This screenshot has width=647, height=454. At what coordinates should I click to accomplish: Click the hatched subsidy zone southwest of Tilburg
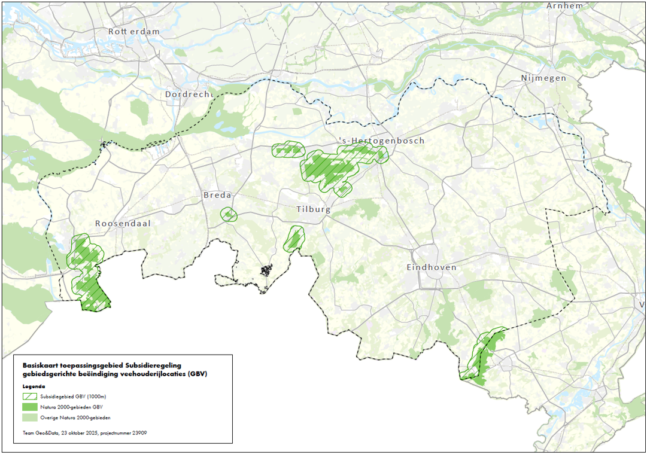tap(294, 238)
